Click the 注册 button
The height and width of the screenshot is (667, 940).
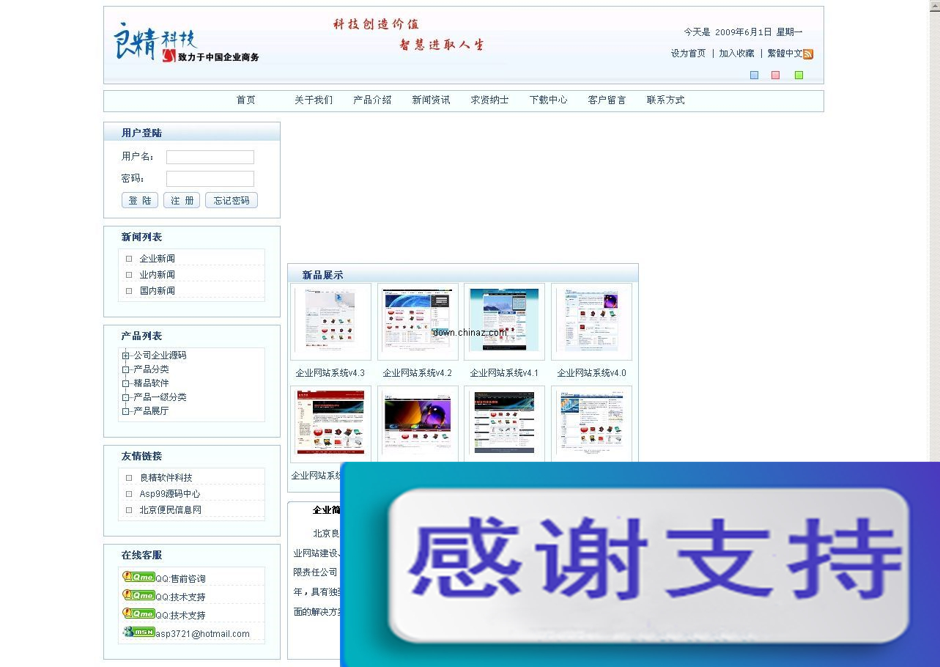point(182,200)
